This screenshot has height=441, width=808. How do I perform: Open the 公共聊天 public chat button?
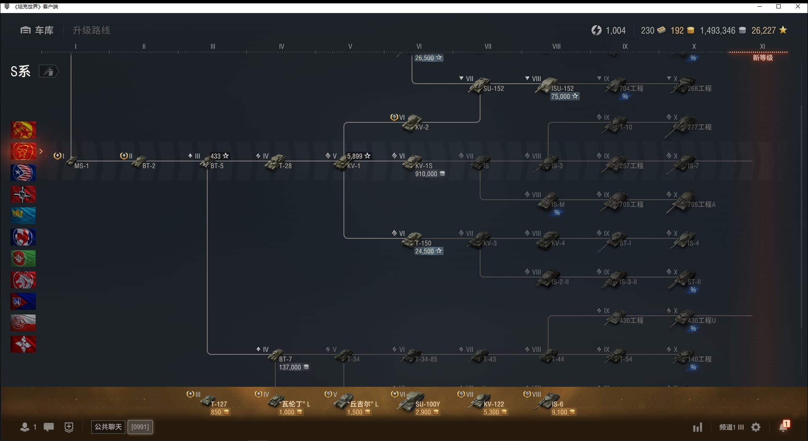coord(108,427)
